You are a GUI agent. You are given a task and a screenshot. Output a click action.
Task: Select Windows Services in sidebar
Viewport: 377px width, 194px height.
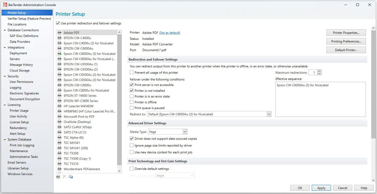[x=20, y=174]
